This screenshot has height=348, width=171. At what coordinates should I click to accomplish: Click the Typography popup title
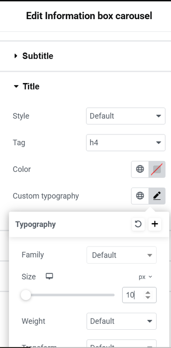36,224
